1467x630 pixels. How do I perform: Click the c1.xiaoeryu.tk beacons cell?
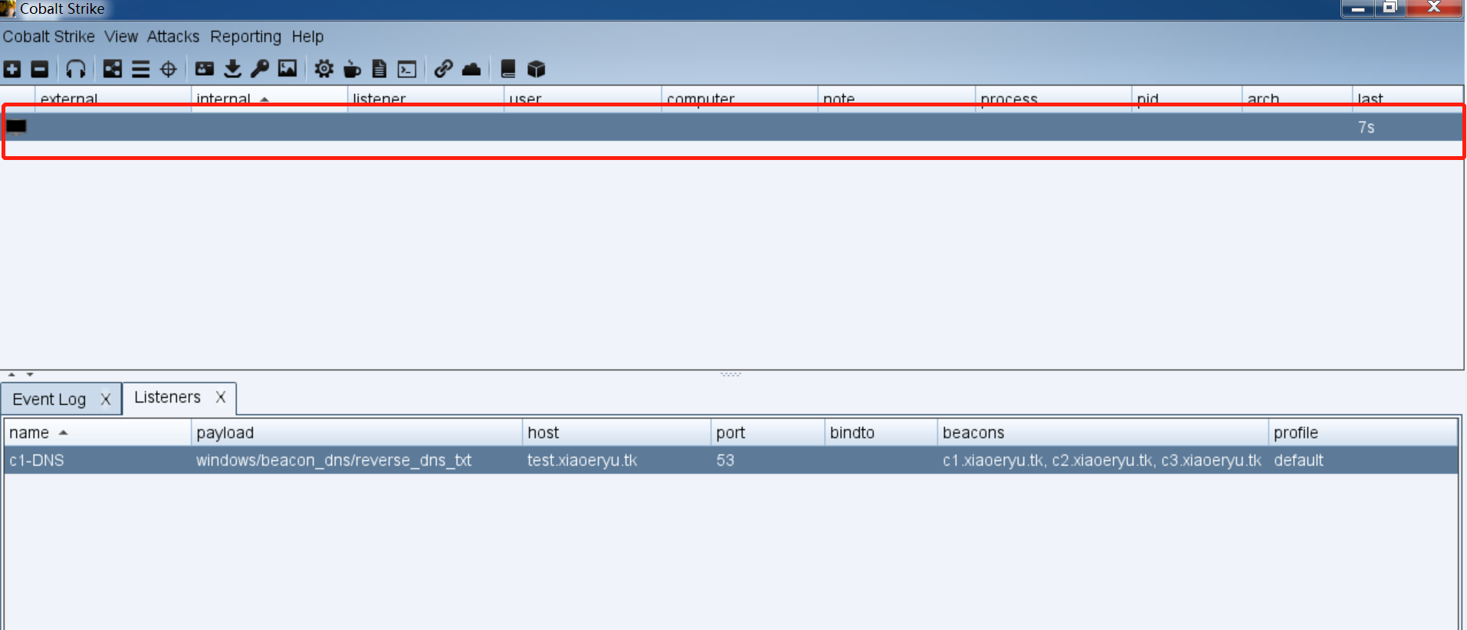tap(1101, 460)
